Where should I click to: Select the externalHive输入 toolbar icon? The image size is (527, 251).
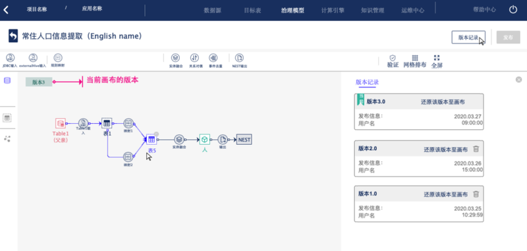coord(32,58)
